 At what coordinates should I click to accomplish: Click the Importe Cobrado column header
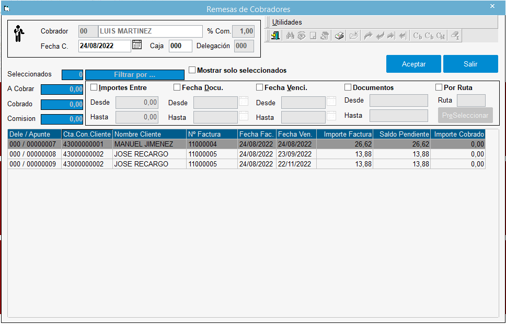coord(458,134)
